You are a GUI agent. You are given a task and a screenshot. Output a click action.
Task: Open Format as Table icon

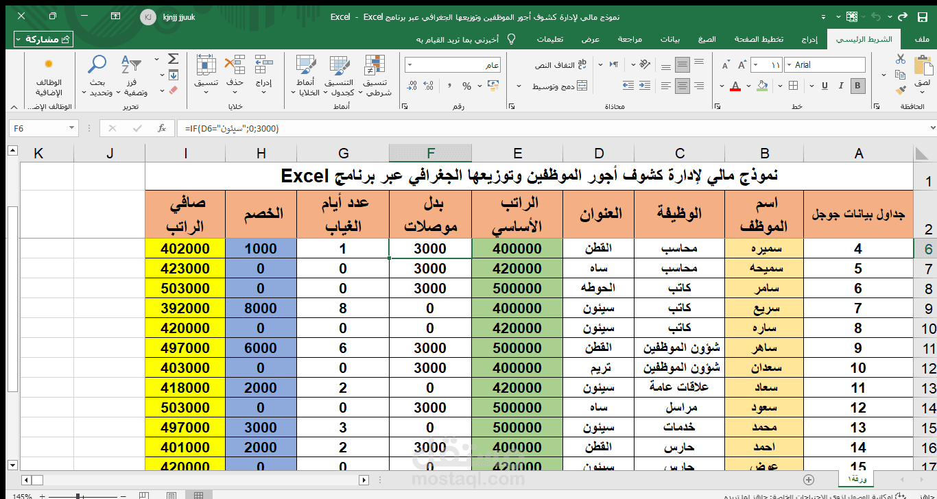[x=340, y=65]
